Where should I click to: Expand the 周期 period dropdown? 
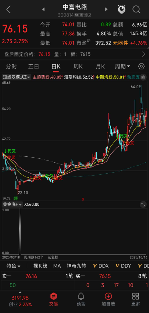pyautogui.click(x=123, y=66)
